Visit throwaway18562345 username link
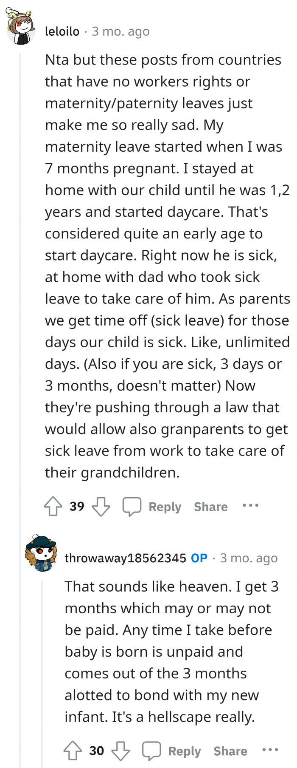 [x=125, y=558]
